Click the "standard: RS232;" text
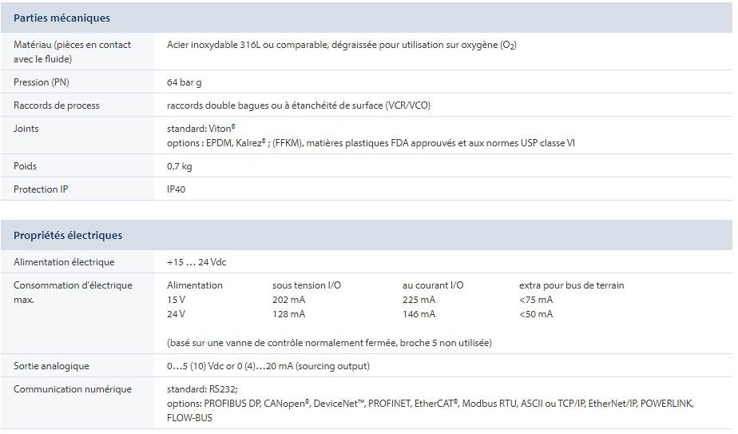 point(202,389)
